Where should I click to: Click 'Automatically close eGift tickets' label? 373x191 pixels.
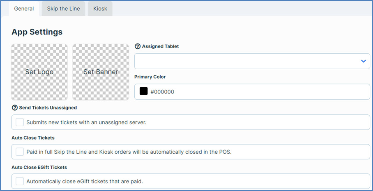tap(85, 182)
